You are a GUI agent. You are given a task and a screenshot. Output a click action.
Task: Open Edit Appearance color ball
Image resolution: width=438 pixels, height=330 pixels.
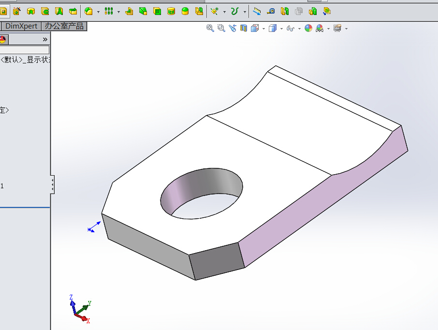coord(308,28)
